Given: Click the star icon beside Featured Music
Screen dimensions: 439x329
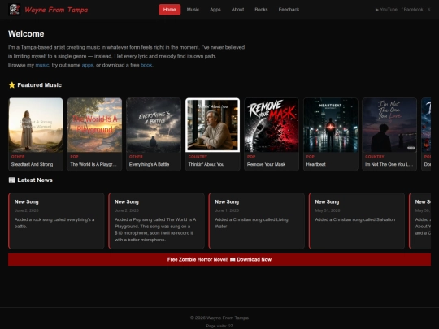Looking at the screenshot, I should [x=11, y=85].
